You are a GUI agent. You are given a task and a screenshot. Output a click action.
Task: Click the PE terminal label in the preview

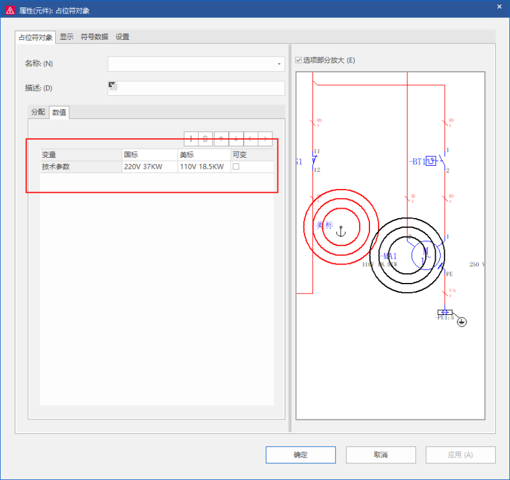click(449, 274)
